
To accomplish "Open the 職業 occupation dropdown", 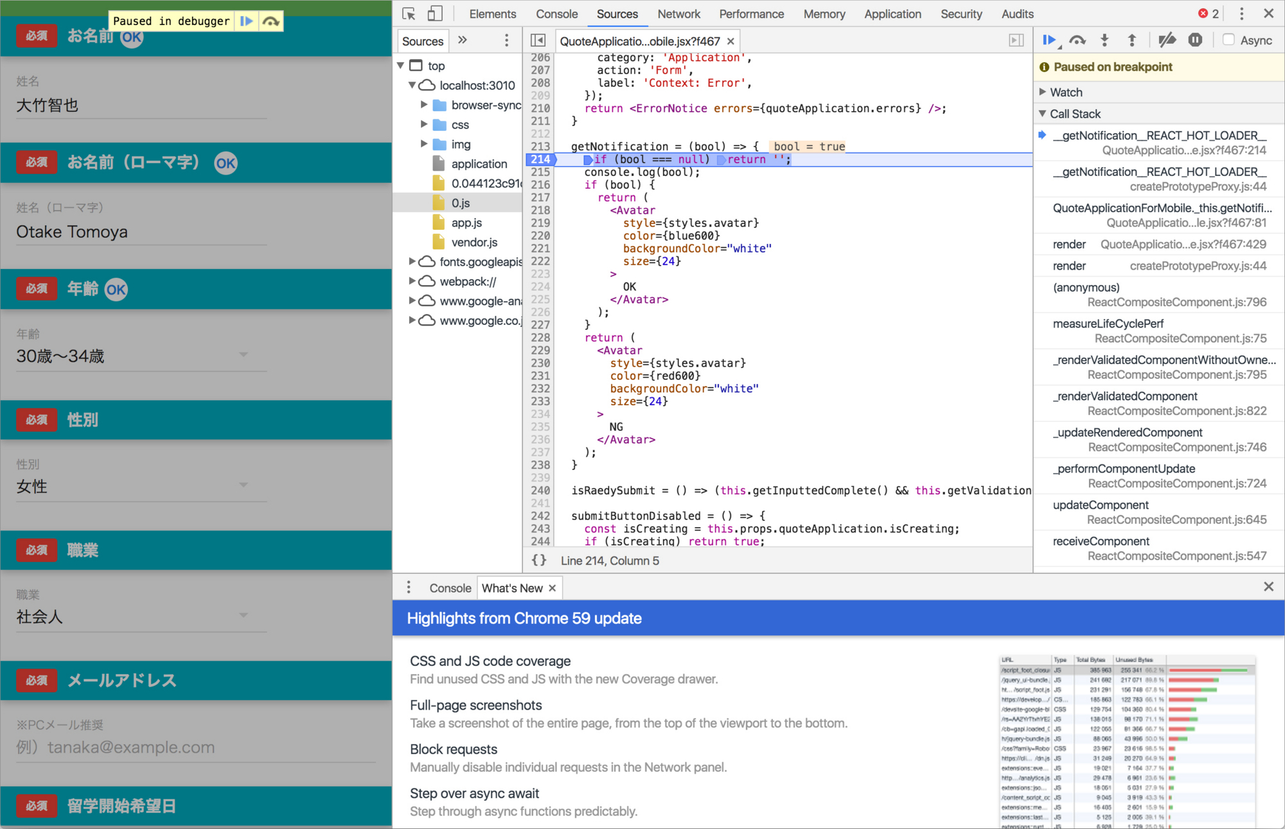I will pyautogui.click(x=141, y=616).
